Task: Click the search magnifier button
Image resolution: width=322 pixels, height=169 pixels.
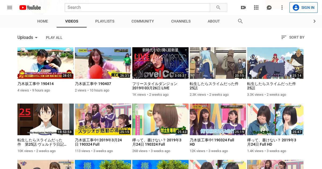Action: coord(218,8)
